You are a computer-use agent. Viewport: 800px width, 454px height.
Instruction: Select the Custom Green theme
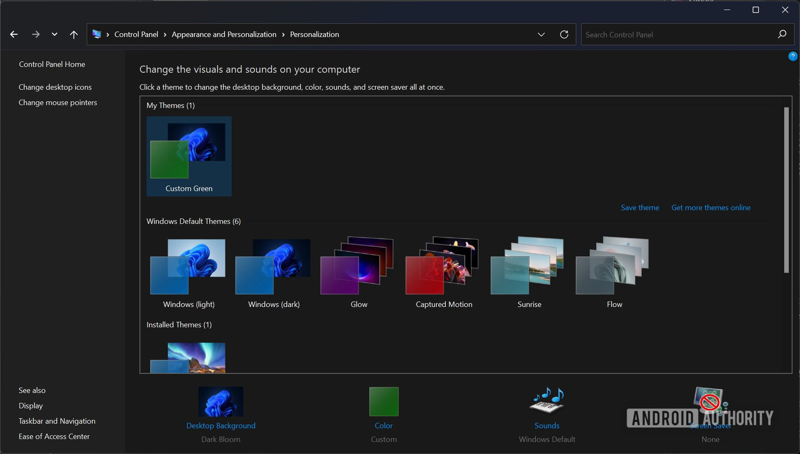click(189, 156)
